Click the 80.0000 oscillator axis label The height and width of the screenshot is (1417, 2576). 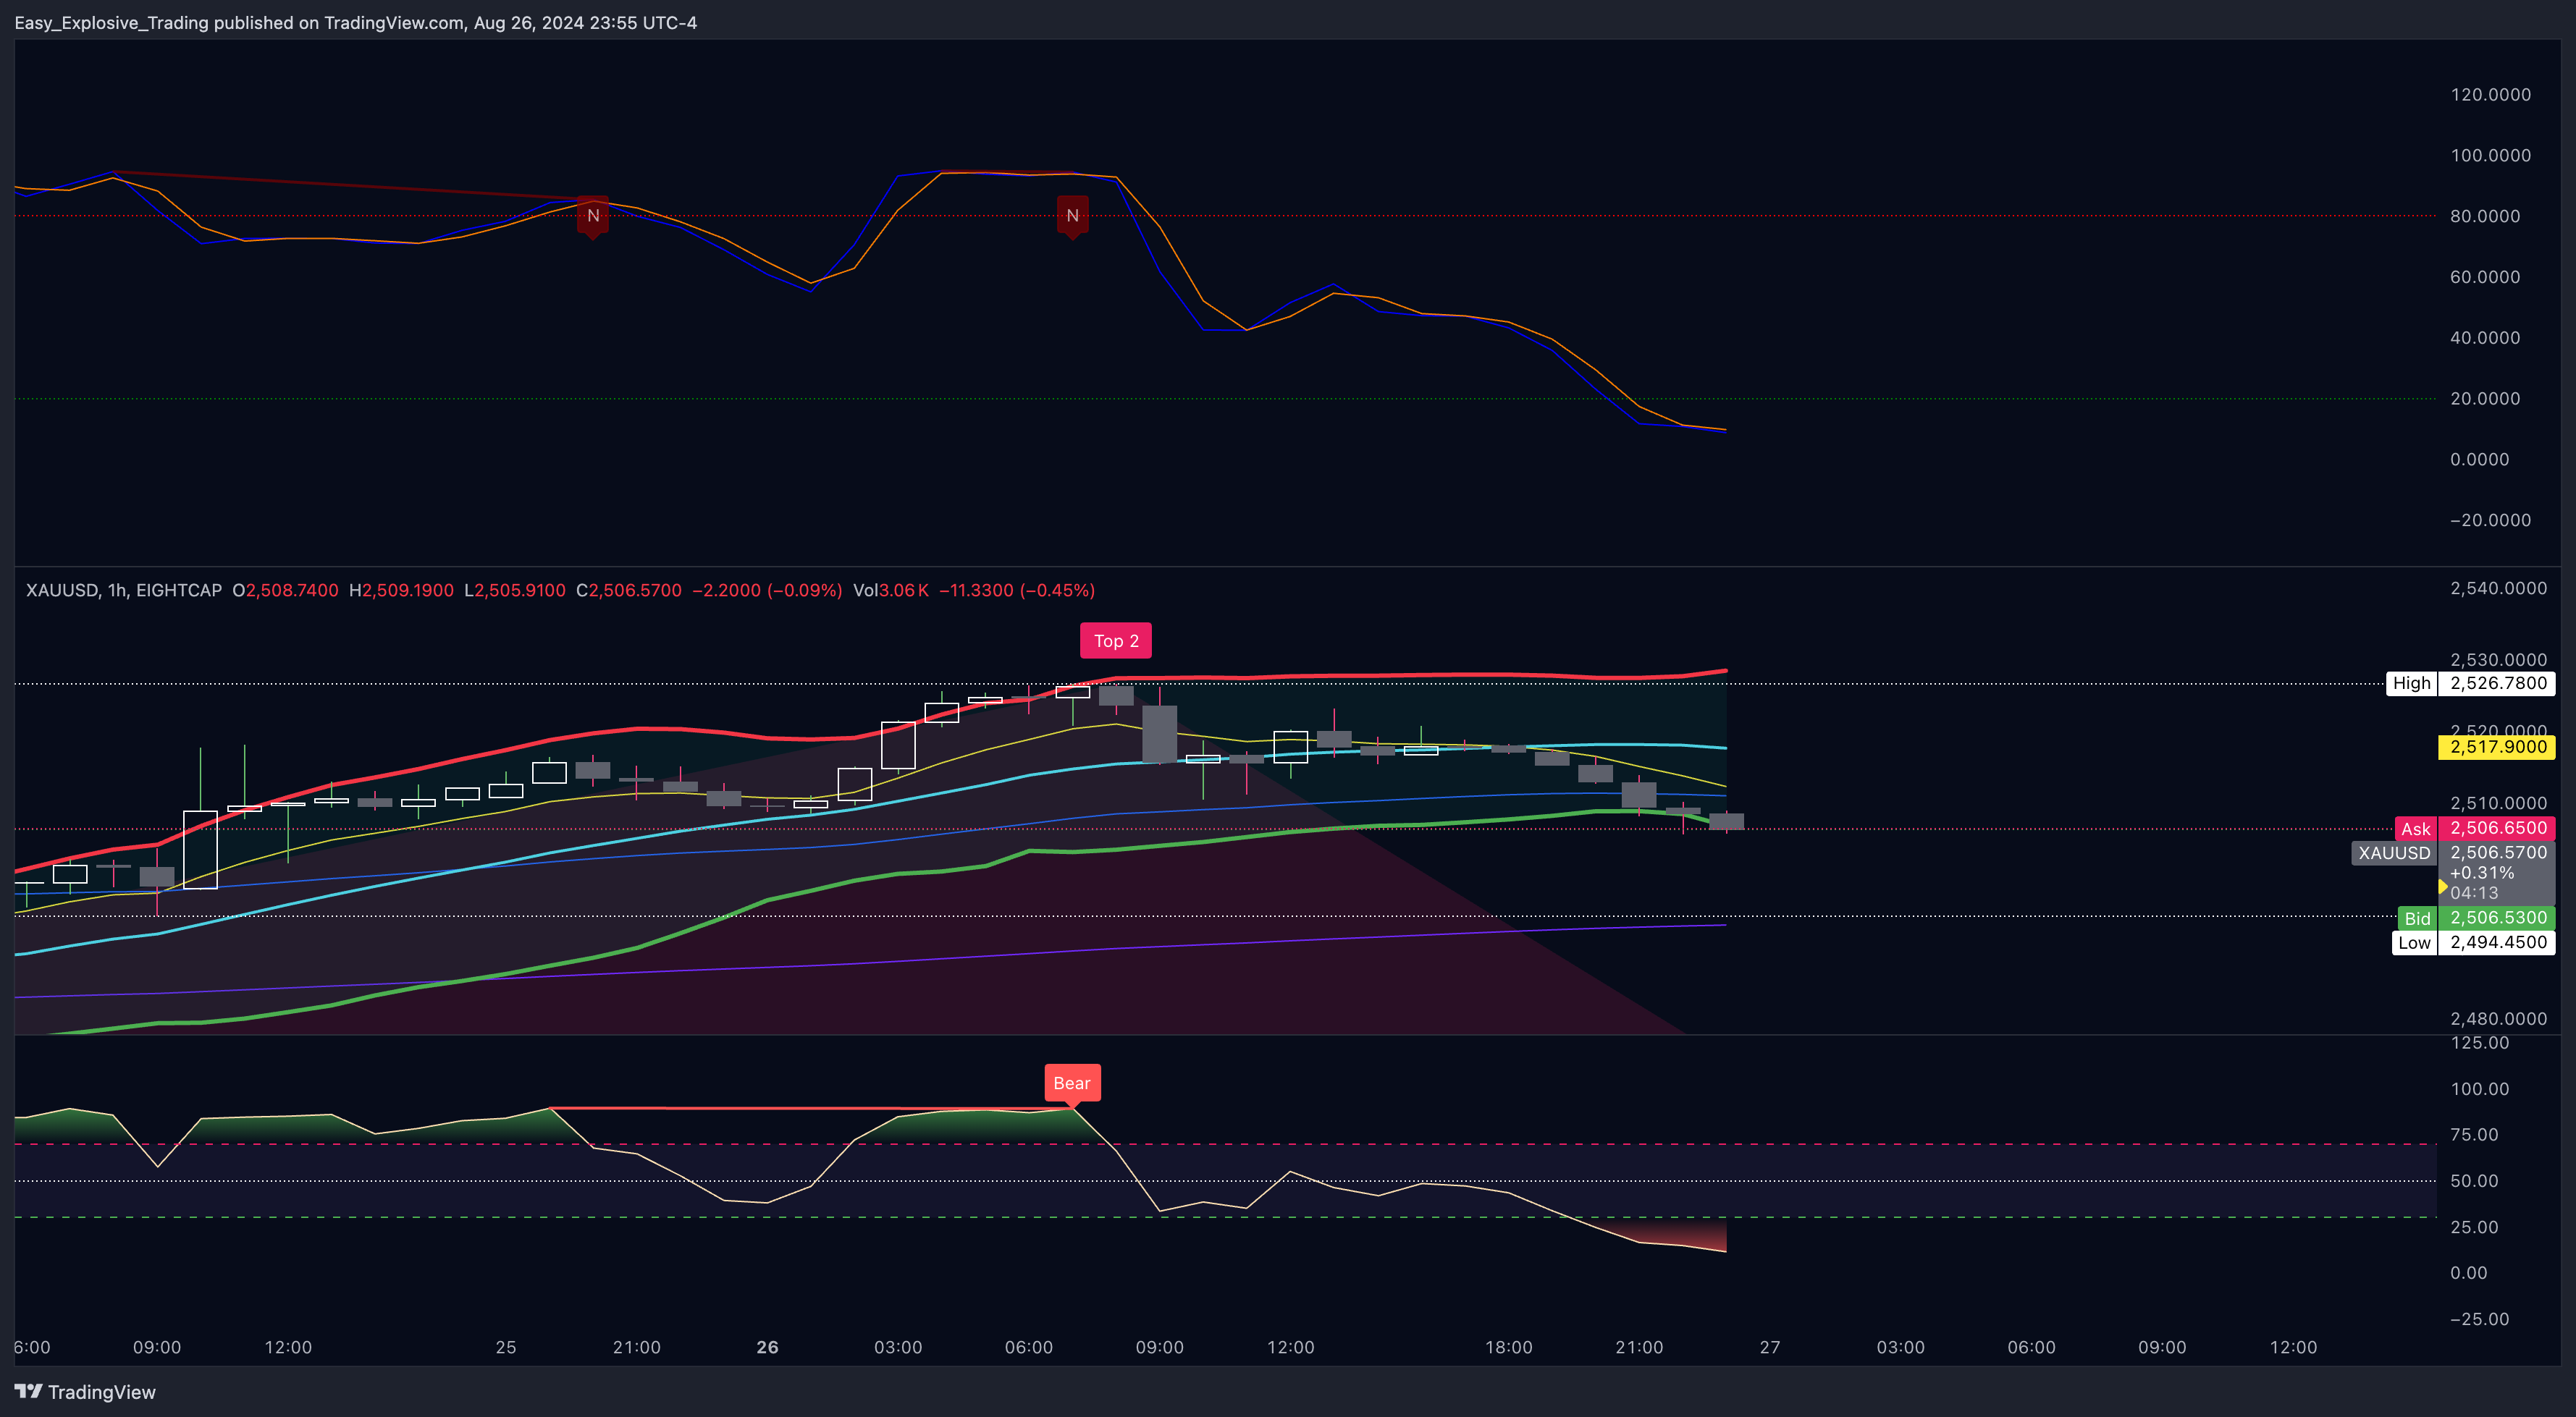coord(2485,216)
